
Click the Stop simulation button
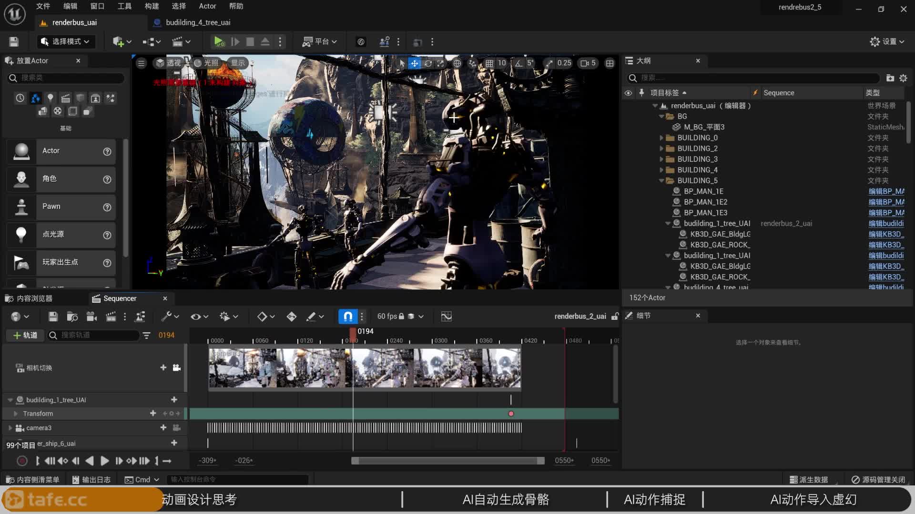click(x=250, y=42)
